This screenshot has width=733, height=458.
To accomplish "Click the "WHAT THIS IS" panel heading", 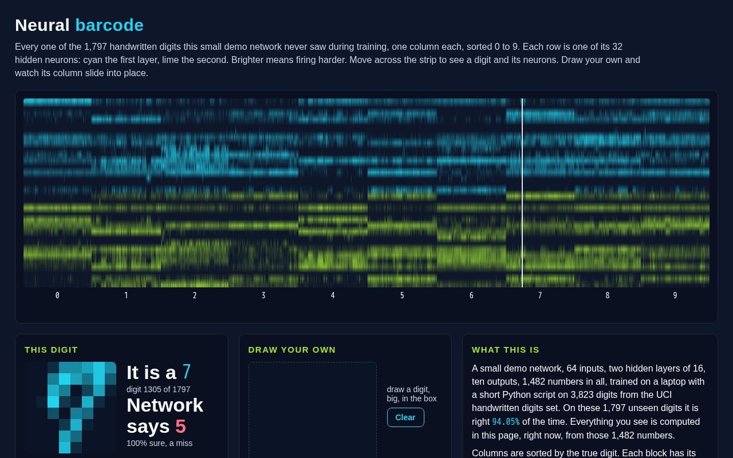I will (x=506, y=350).
